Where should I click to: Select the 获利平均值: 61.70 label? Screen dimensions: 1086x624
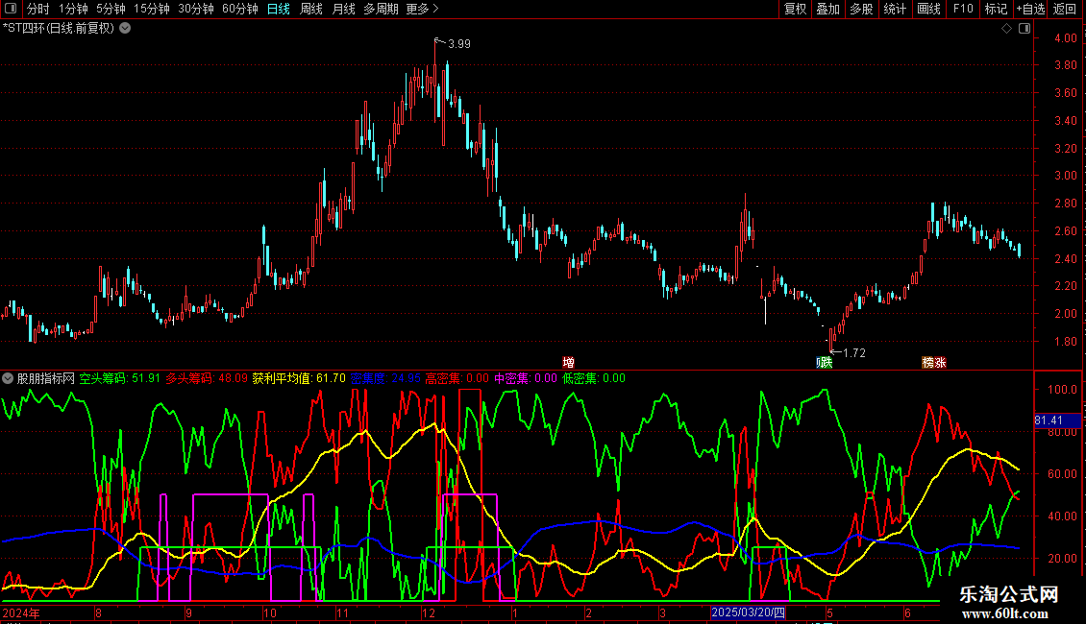point(299,378)
